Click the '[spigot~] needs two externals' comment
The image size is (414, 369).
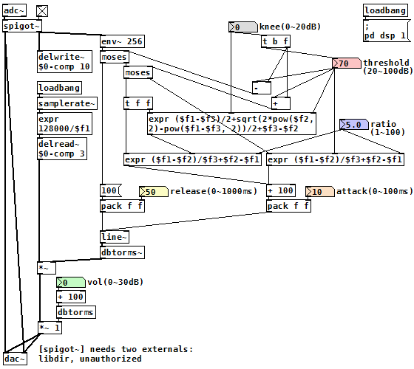116,354
